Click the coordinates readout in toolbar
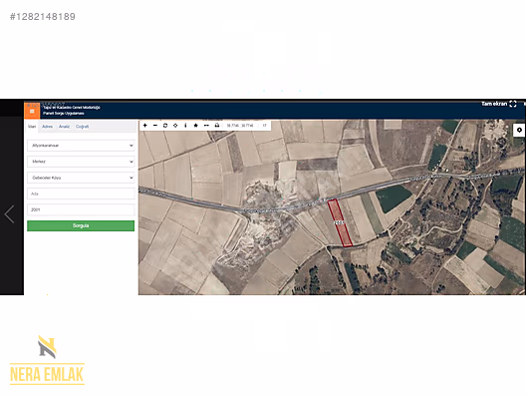Screen dimensions: 526x395 [x=240, y=126]
